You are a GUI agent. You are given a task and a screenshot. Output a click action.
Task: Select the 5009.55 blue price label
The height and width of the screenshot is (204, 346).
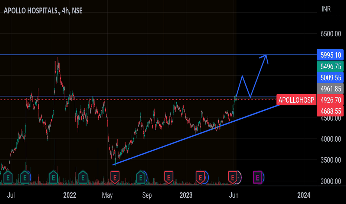click(330, 78)
